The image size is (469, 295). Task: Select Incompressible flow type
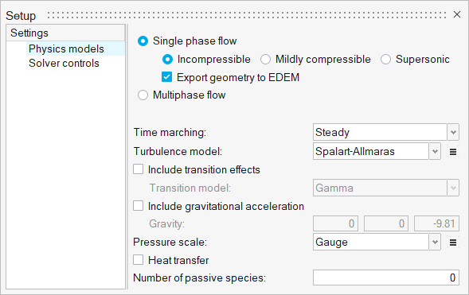pos(167,59)
